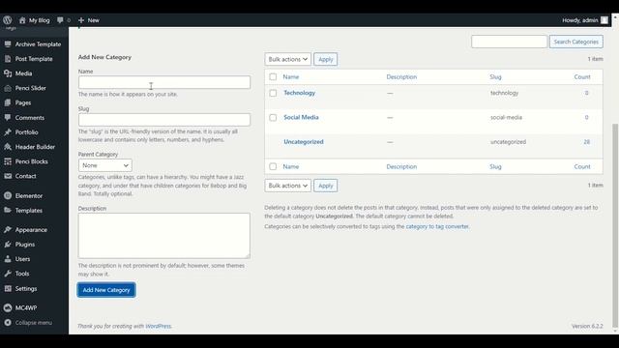The width and height of the screenshot is (619, 348).
Task: Open the admin user avatar
Action: coord(604,20)
